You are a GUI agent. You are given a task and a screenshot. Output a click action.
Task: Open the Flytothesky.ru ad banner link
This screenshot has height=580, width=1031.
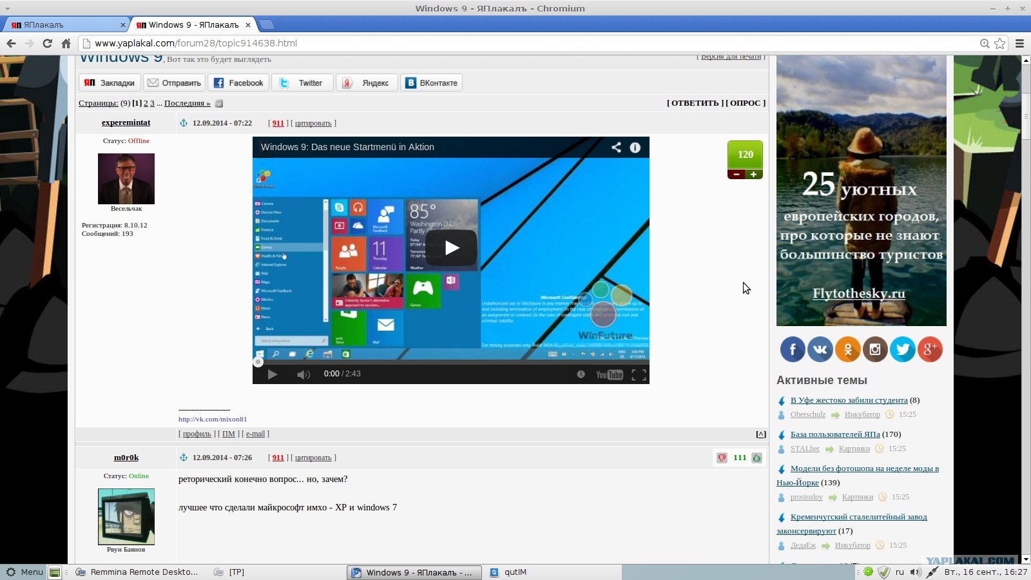pyautogui.click(x=859, y=294)
